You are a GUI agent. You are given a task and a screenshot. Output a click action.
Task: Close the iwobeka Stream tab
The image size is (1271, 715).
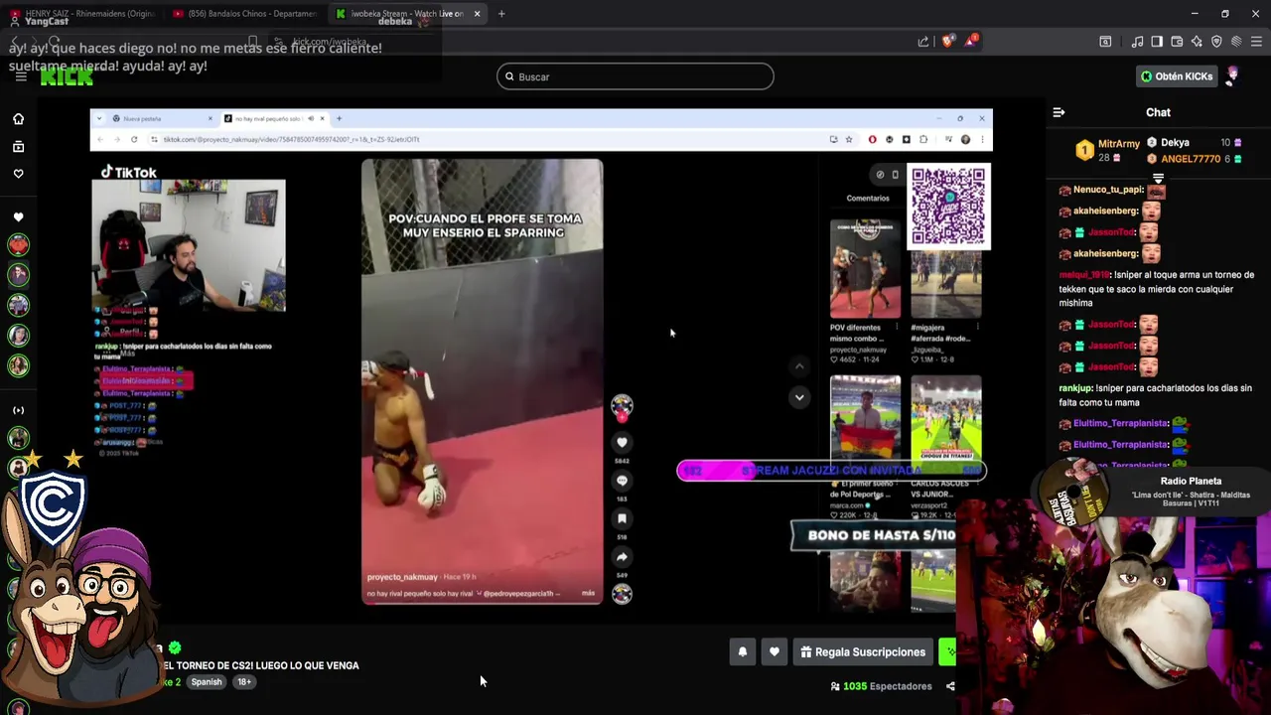point(477,14)
